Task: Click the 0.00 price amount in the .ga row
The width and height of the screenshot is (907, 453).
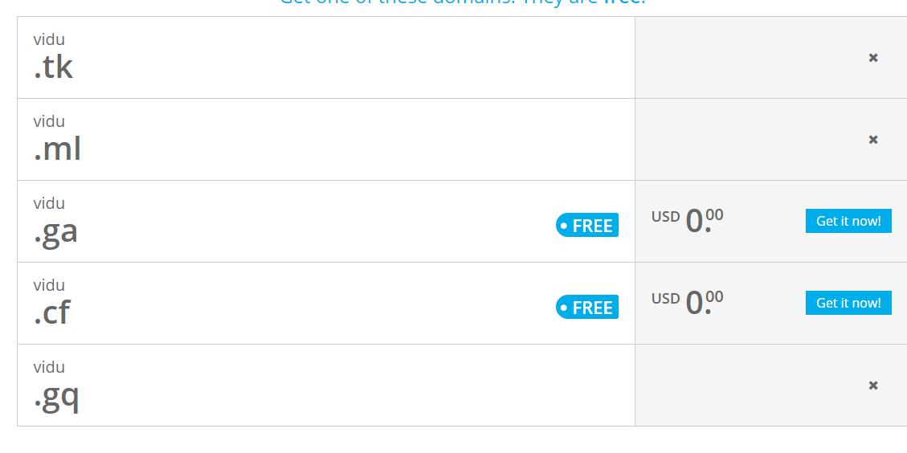Action: [704, 220]
